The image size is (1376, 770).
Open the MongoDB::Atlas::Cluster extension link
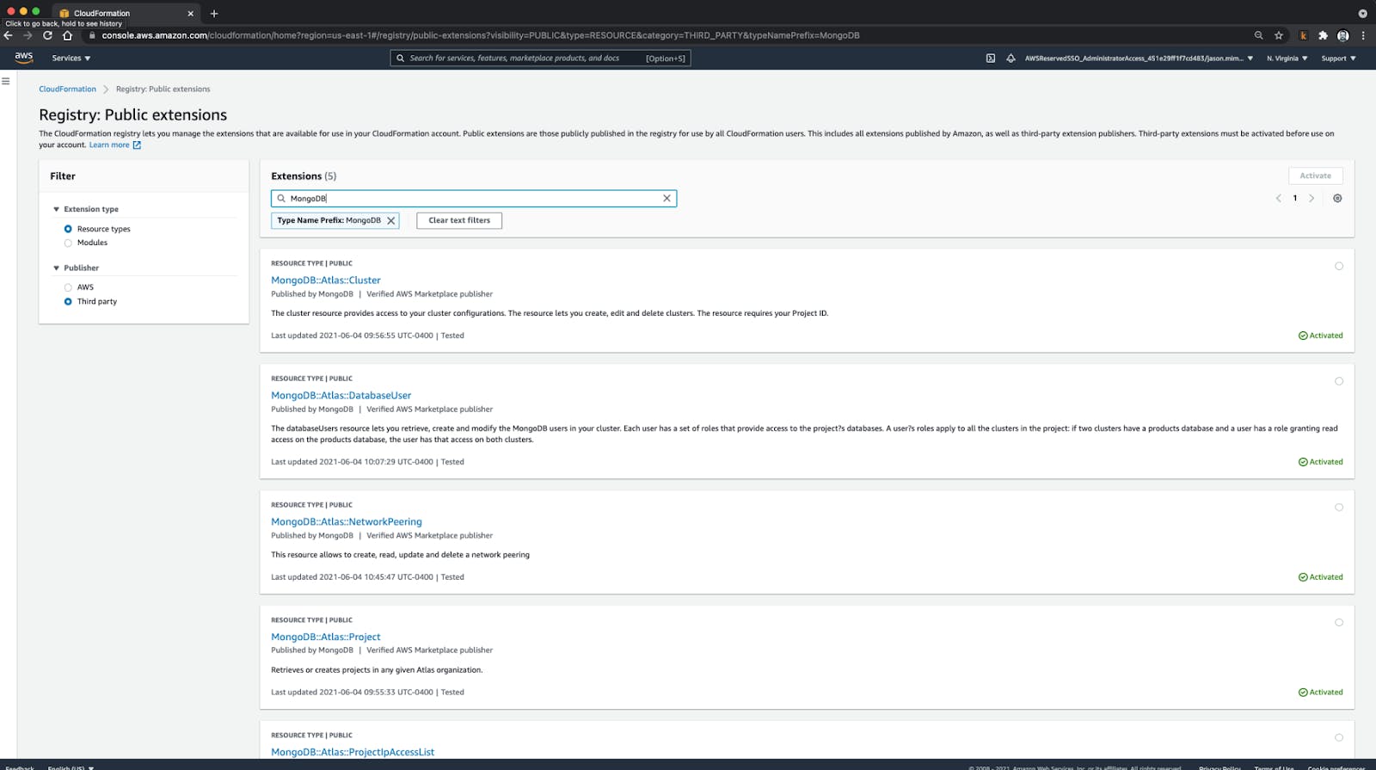[325, 280]
